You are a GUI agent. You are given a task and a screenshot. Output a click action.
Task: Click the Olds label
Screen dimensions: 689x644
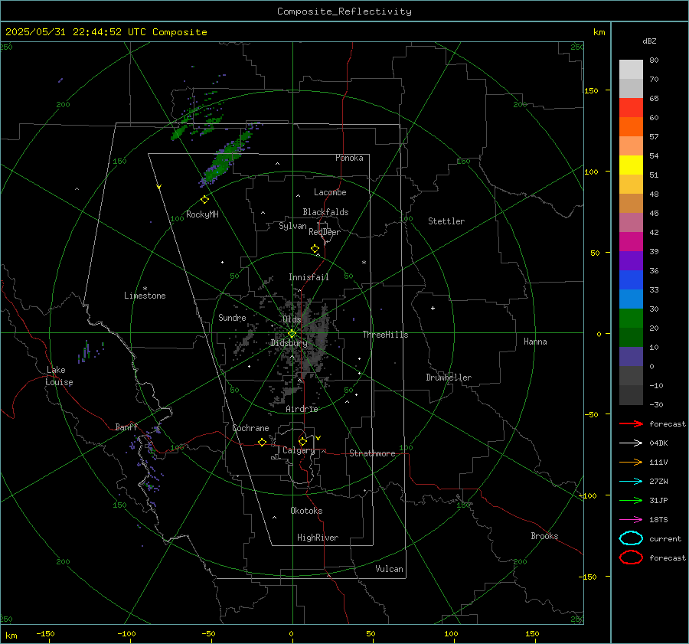point(292,319)
